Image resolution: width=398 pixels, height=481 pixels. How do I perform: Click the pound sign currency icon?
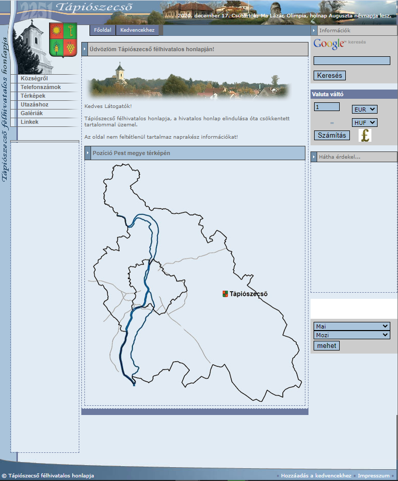(365, 136)
